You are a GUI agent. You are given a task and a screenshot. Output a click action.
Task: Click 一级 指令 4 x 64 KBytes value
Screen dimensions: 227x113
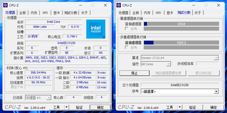pyautogui.click(x=82, y=77)
